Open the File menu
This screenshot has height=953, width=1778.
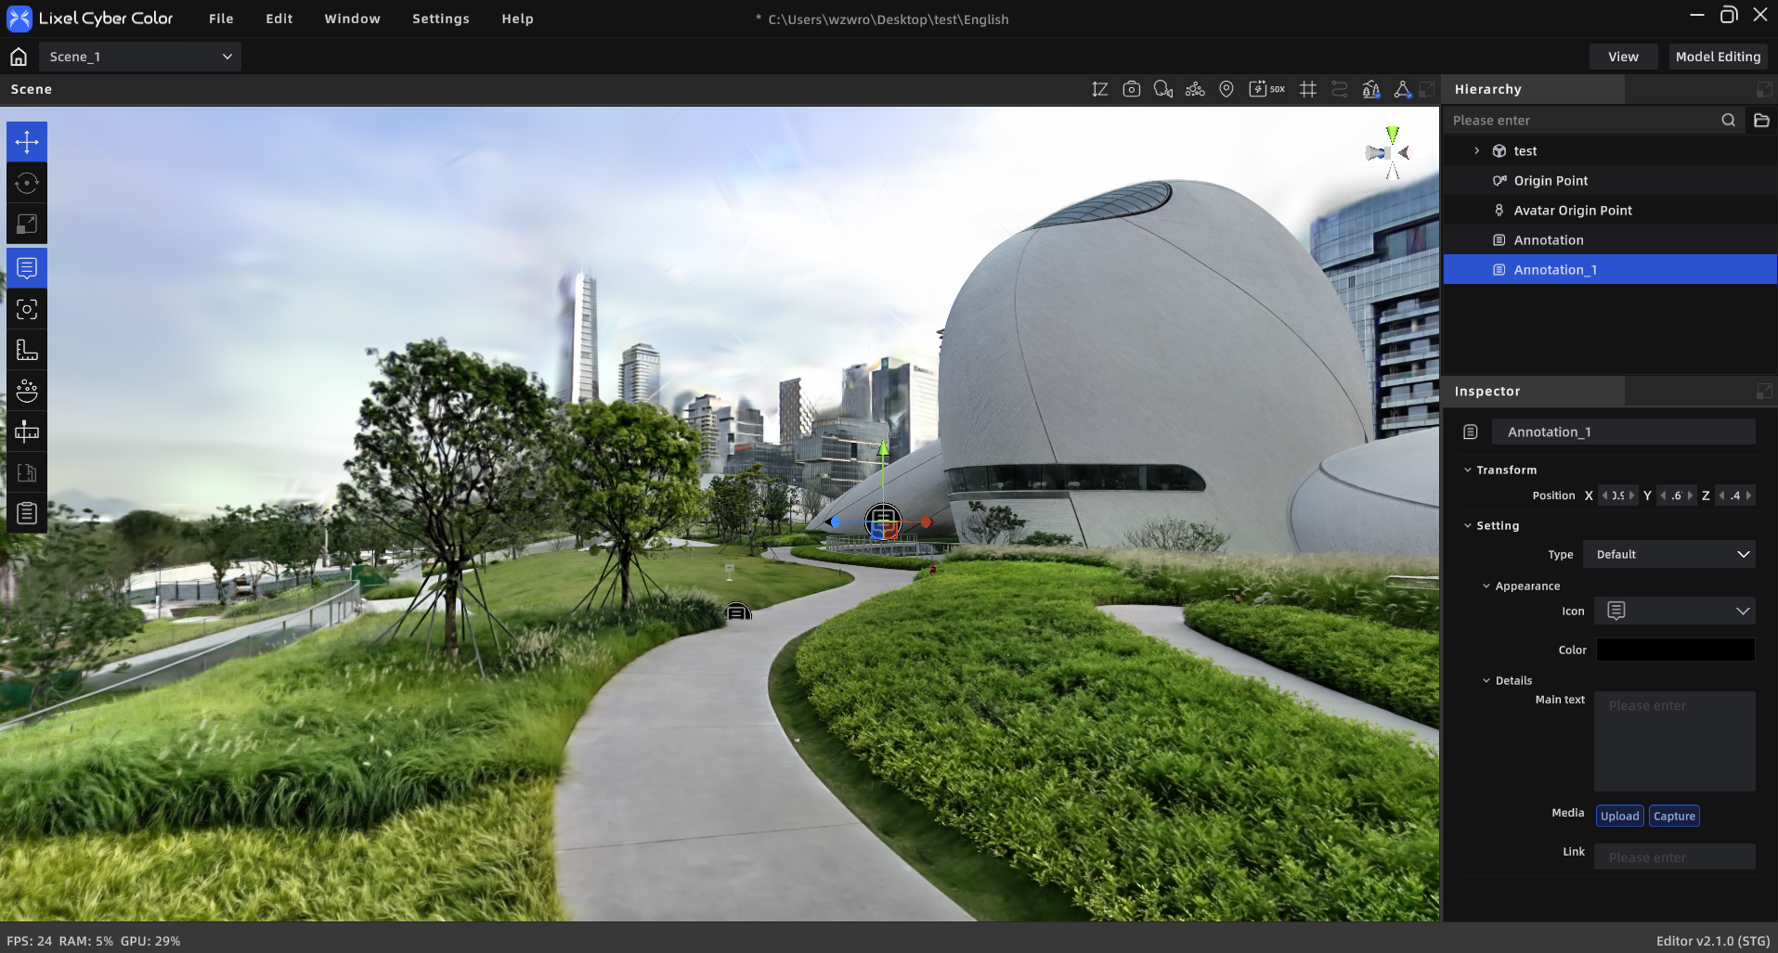(221, 19)
